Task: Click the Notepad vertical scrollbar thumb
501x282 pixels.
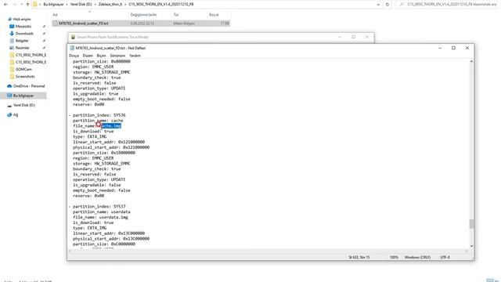Action: 471,224
